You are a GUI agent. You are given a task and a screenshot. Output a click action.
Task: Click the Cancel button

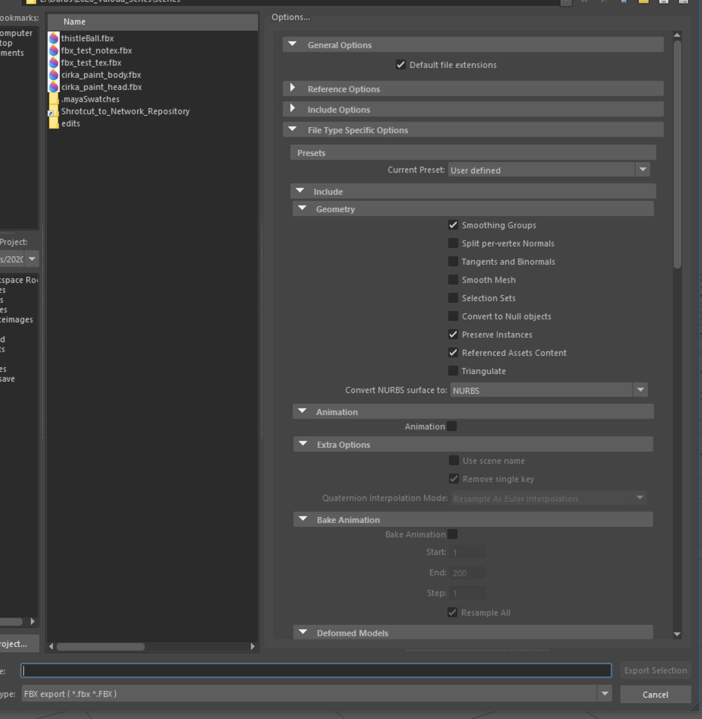655,694
